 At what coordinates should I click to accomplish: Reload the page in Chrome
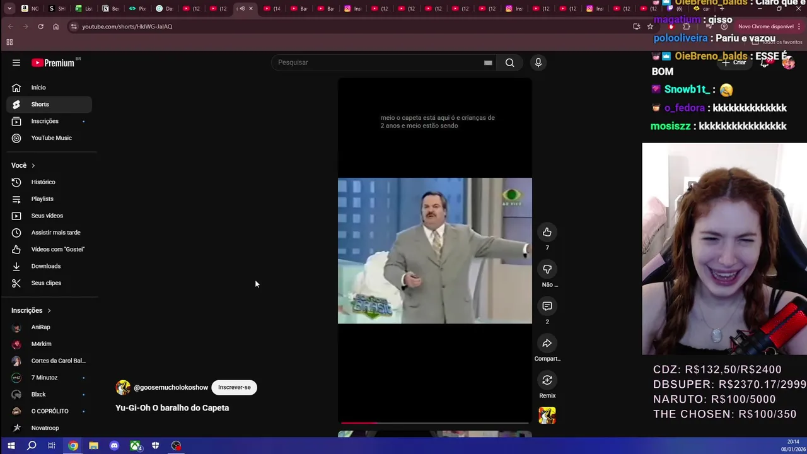coord(40,26)
